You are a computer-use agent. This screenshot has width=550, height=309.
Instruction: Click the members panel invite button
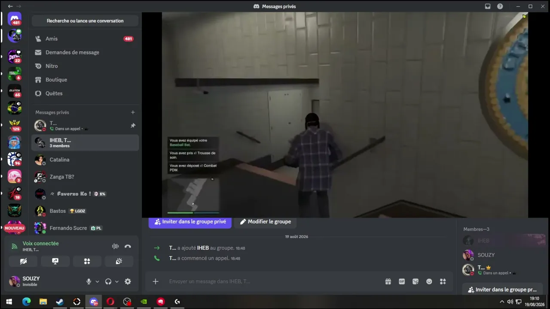coord(502,290)
